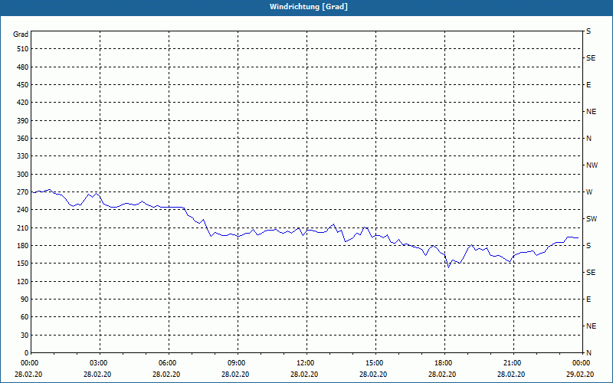Click the 15:00 time label
Viewport: 613px width, 383px height.
point(375,362)
